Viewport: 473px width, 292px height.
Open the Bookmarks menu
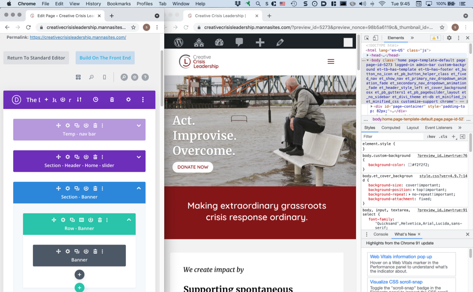119,3
